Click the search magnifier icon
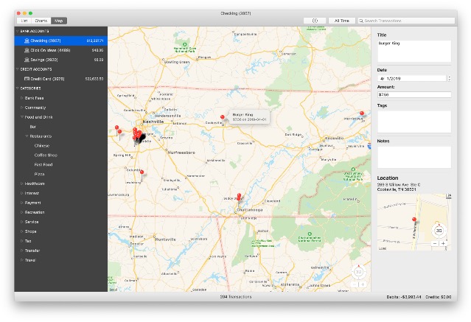The image size is (471, 322). coord(361,21)
